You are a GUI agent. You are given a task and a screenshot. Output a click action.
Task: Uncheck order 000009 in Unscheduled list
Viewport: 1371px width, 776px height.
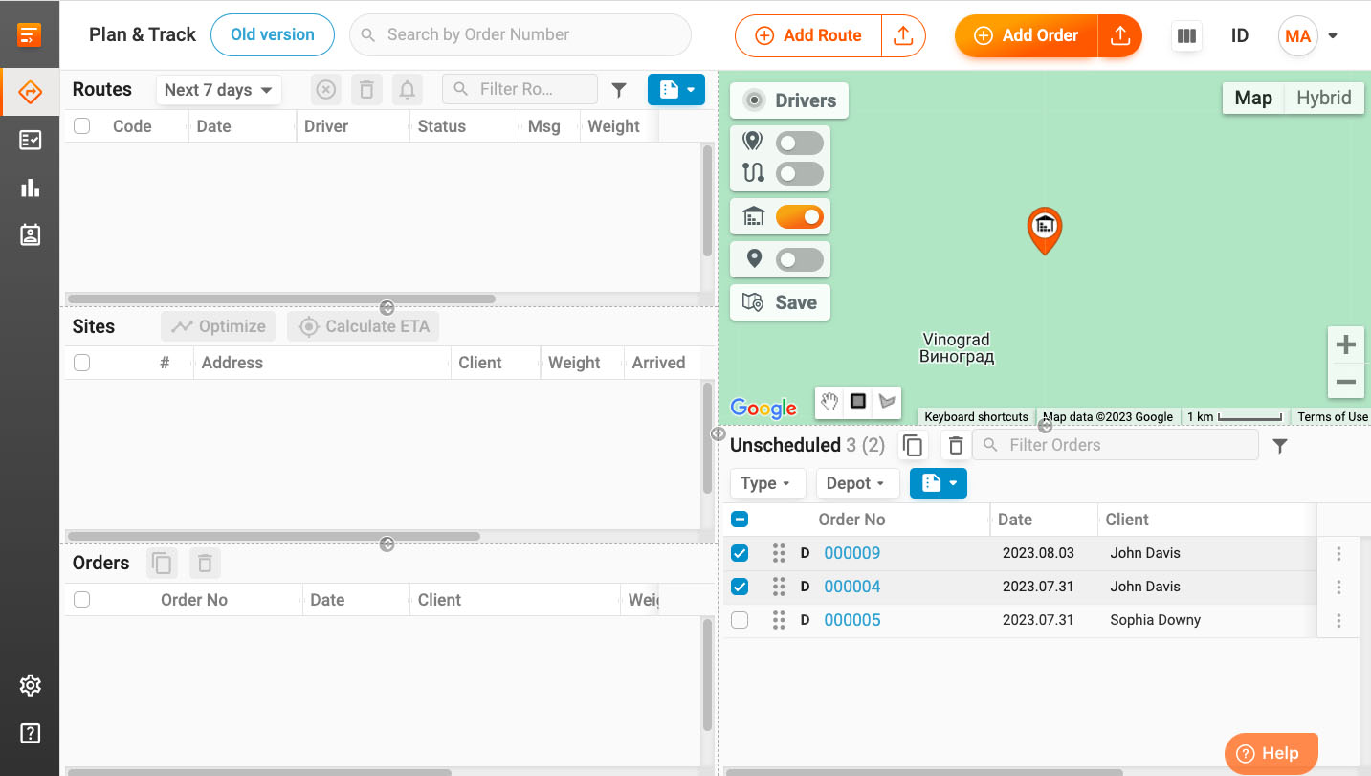(x=740, y=553)
